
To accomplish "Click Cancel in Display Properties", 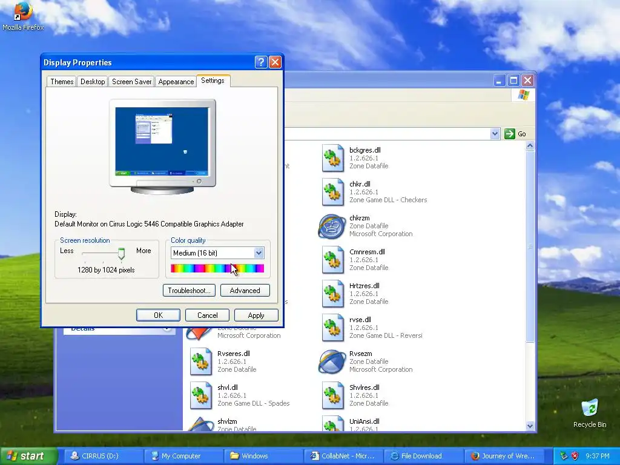I will pyautogui.click(x=207, y=315).
